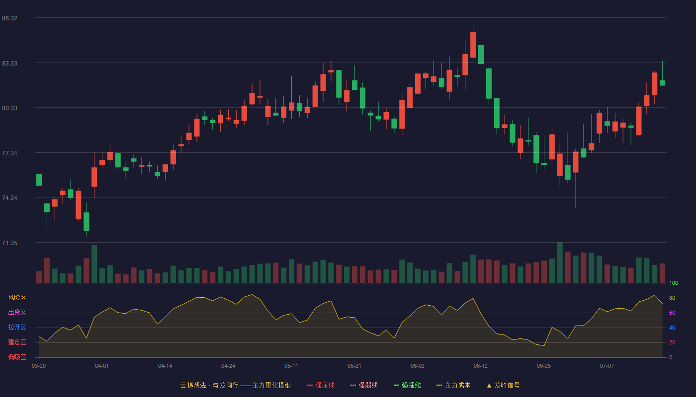Select the 风险区 zone label
Viewport: 696px width, 397px height.
(x=17, y=298)
